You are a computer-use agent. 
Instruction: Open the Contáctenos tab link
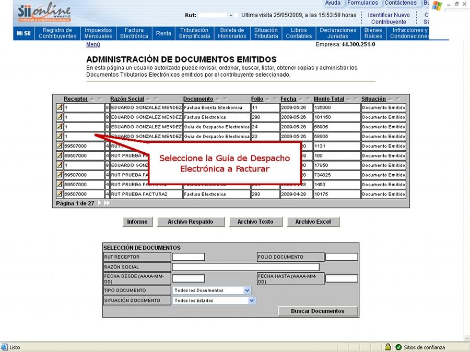401,3
